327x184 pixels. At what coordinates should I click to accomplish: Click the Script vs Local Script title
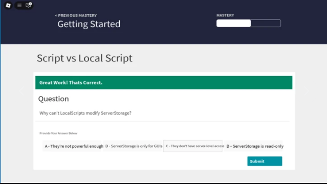click(x=84, y=58)
